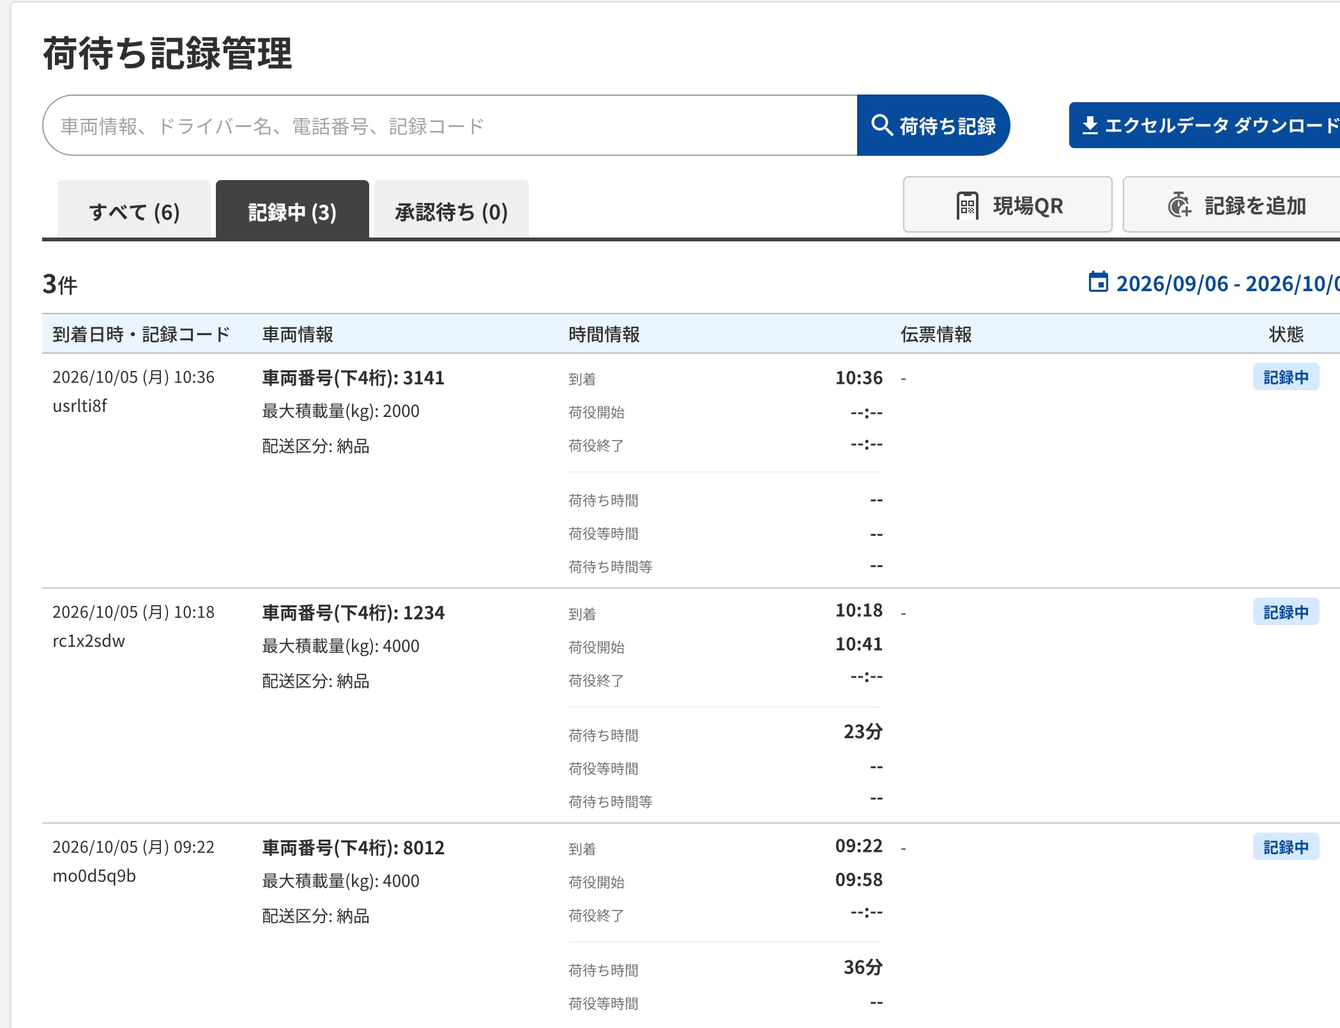Click 車両番号(下4桁): 3141 text
The height and width of the screenshot is (1028, 1340).
pos(353,378)
